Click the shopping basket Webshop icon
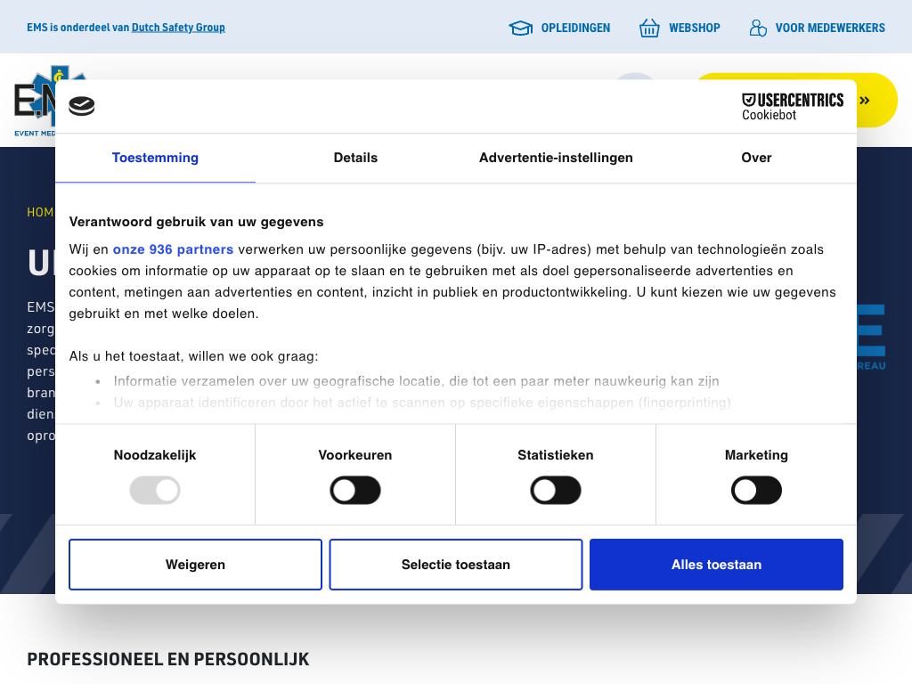Screen dimensions: 912x684 (649, 28)
